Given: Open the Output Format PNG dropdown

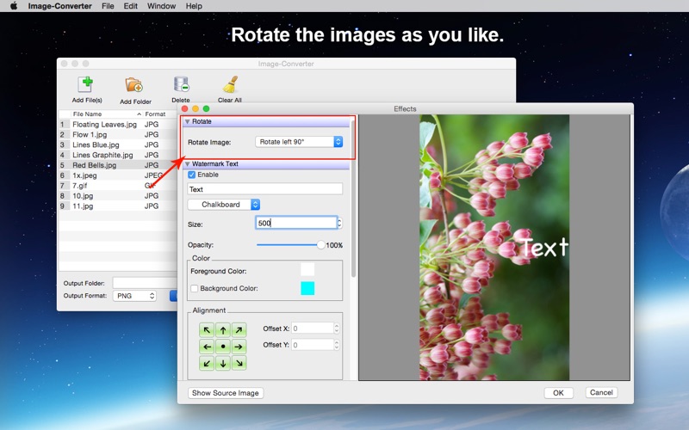Looking at the screenshot, I should click(x=134, y=296).
